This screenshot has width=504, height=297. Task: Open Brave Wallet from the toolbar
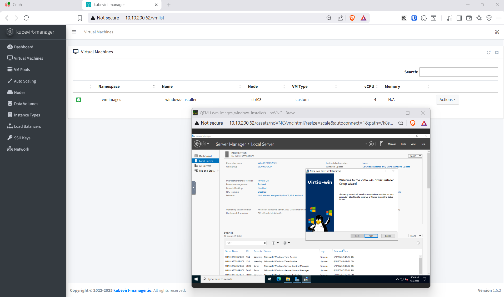tap(469, 18)
